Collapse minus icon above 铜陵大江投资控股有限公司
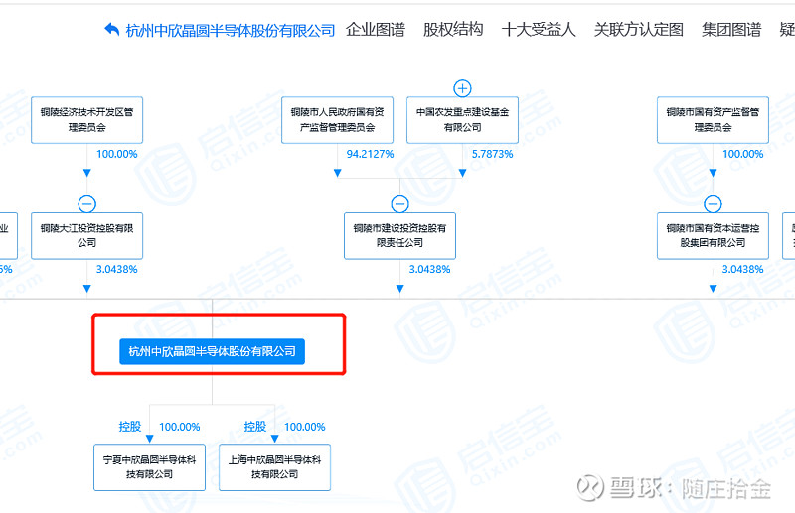 click(87, 204)
